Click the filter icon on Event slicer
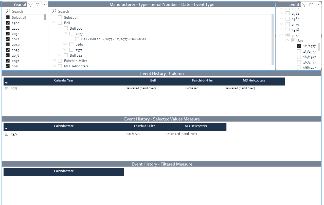The width and height of the screenshot is (324, 205). point(304,5)
